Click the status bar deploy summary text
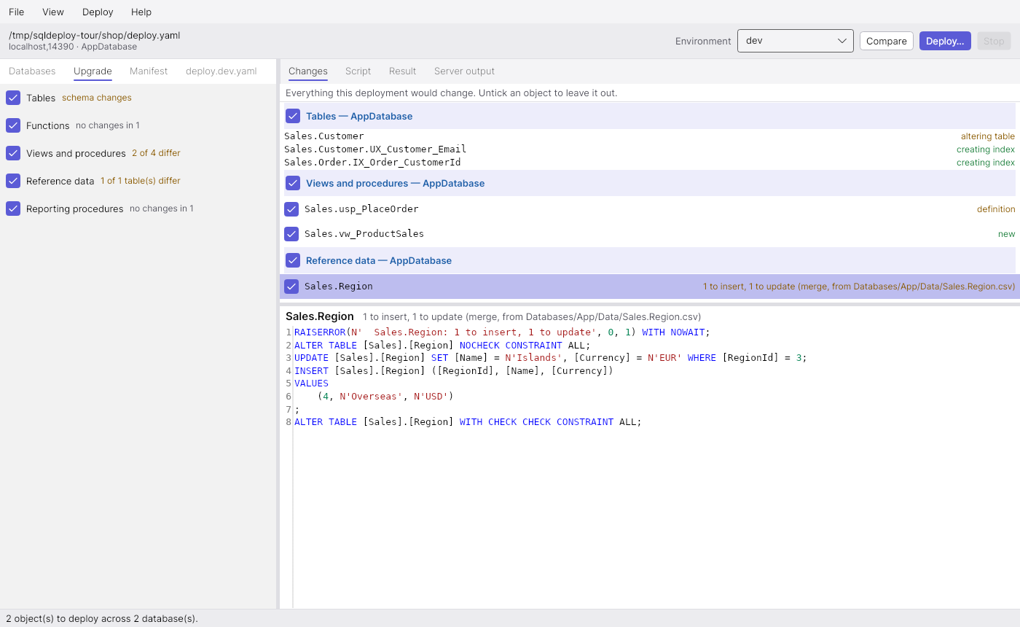This screenshot has height=627, width=1020. (102, 618)
